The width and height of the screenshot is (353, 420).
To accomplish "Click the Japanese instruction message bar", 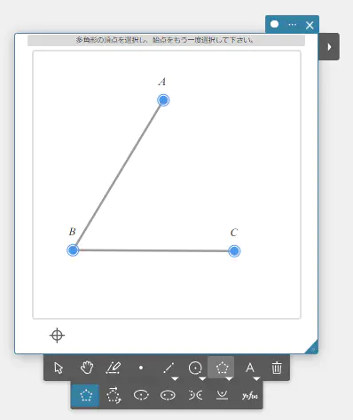I will point(166,40).
